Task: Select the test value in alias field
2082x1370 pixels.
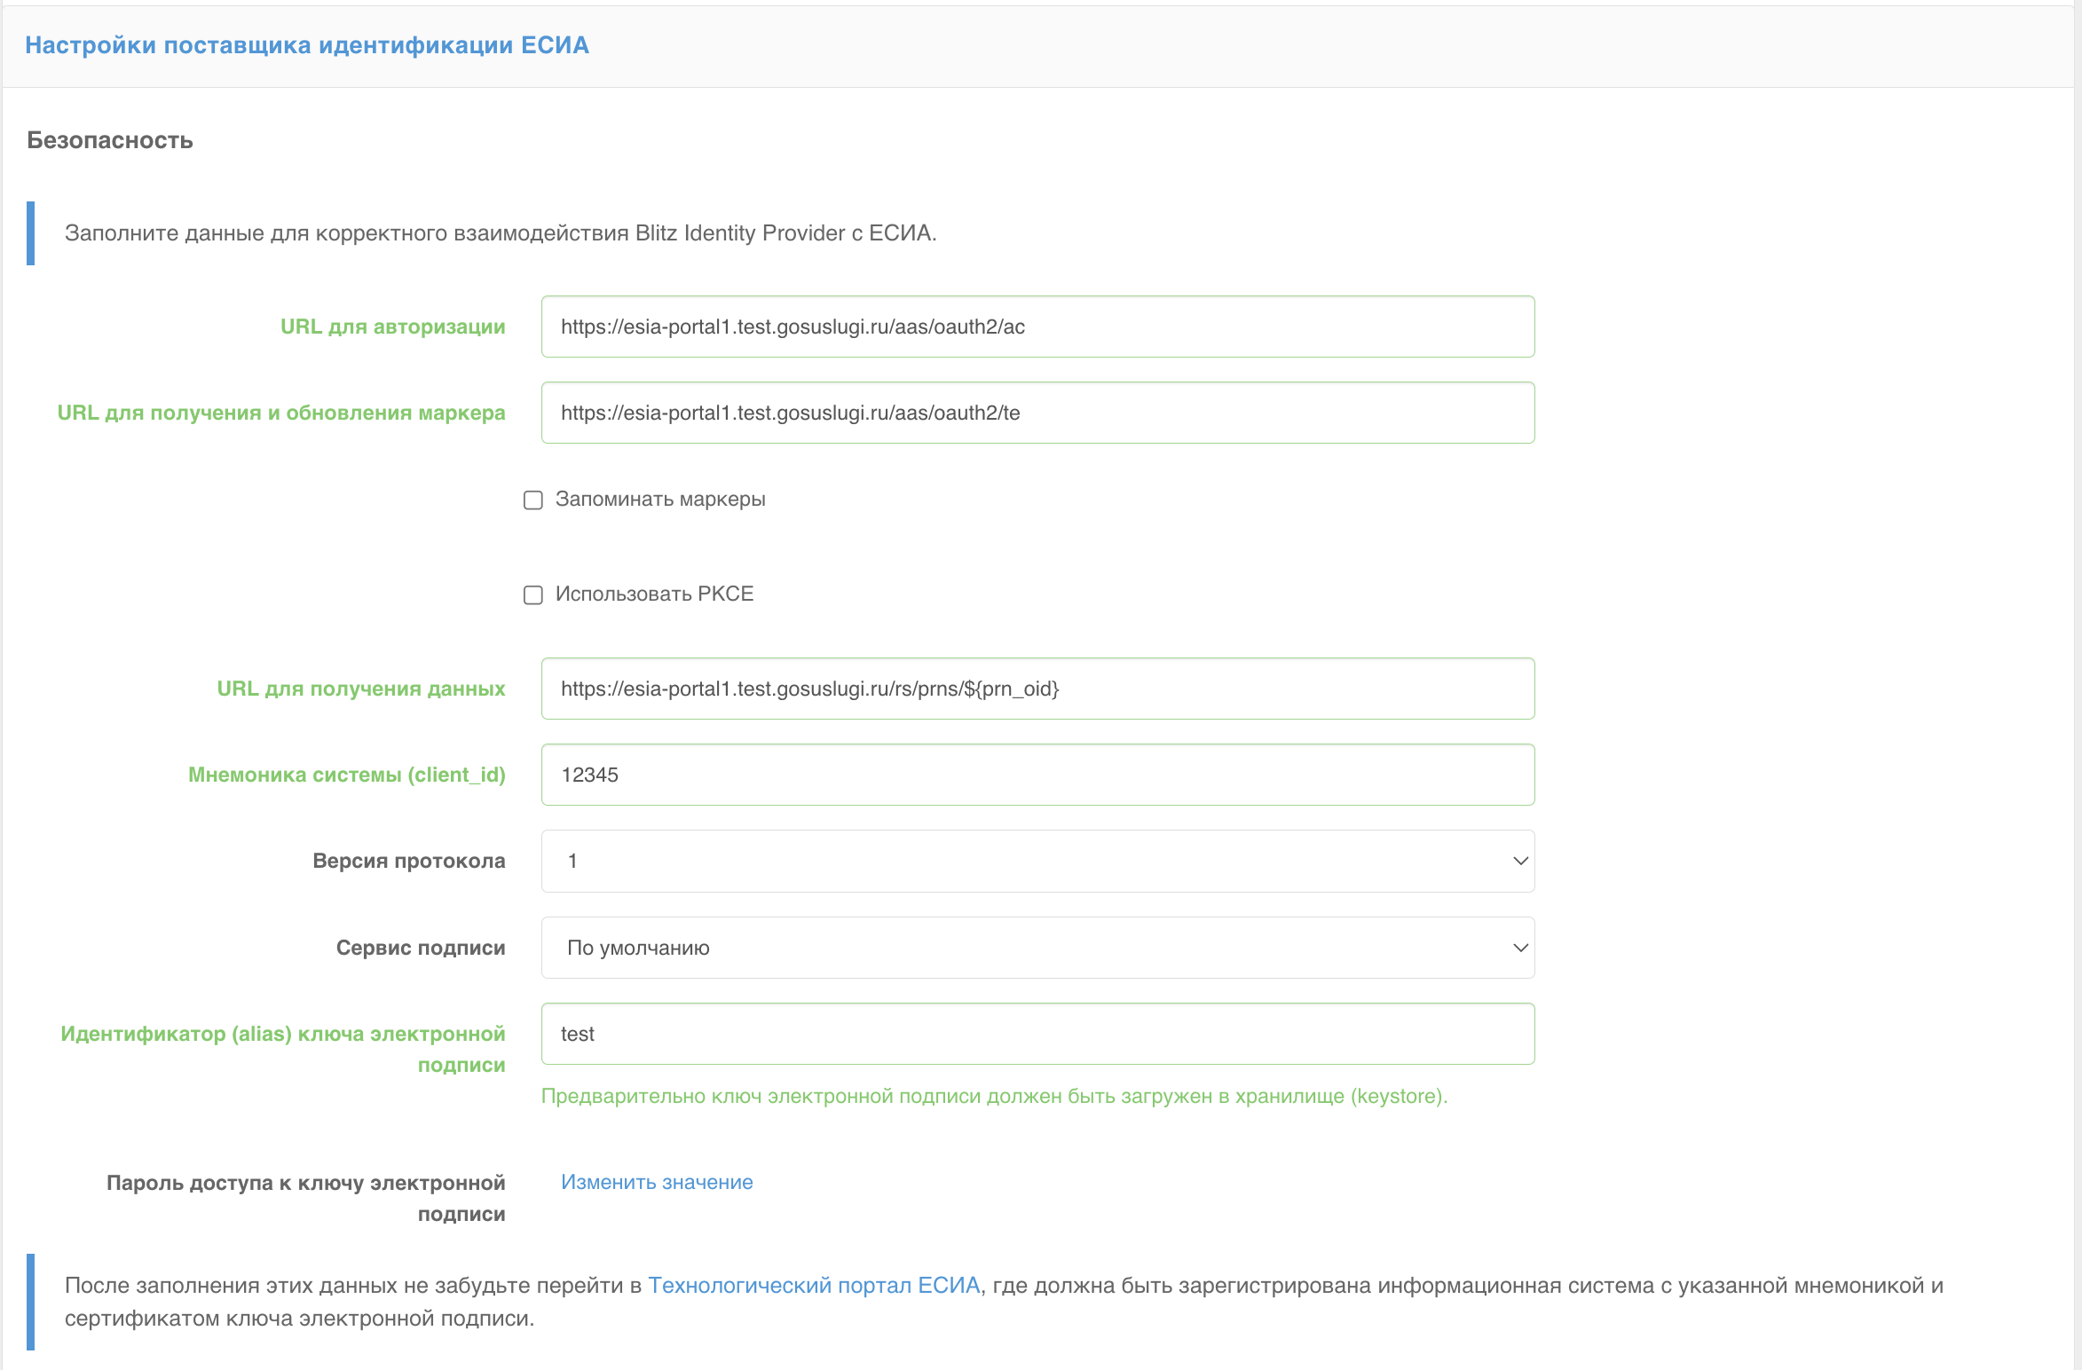Action: click(x=577, y=1033)
